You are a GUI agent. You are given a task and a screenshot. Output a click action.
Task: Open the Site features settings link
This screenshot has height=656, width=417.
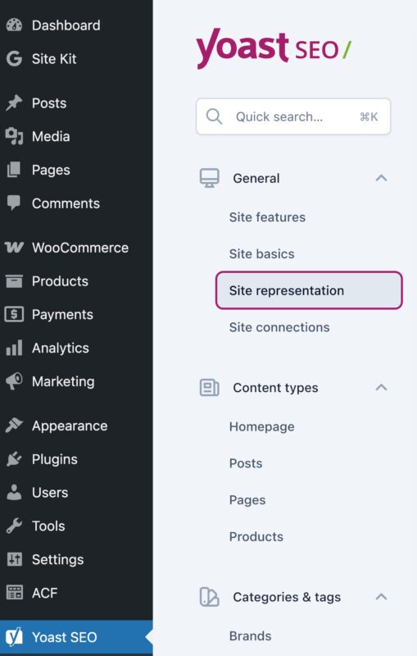[267, 217]
